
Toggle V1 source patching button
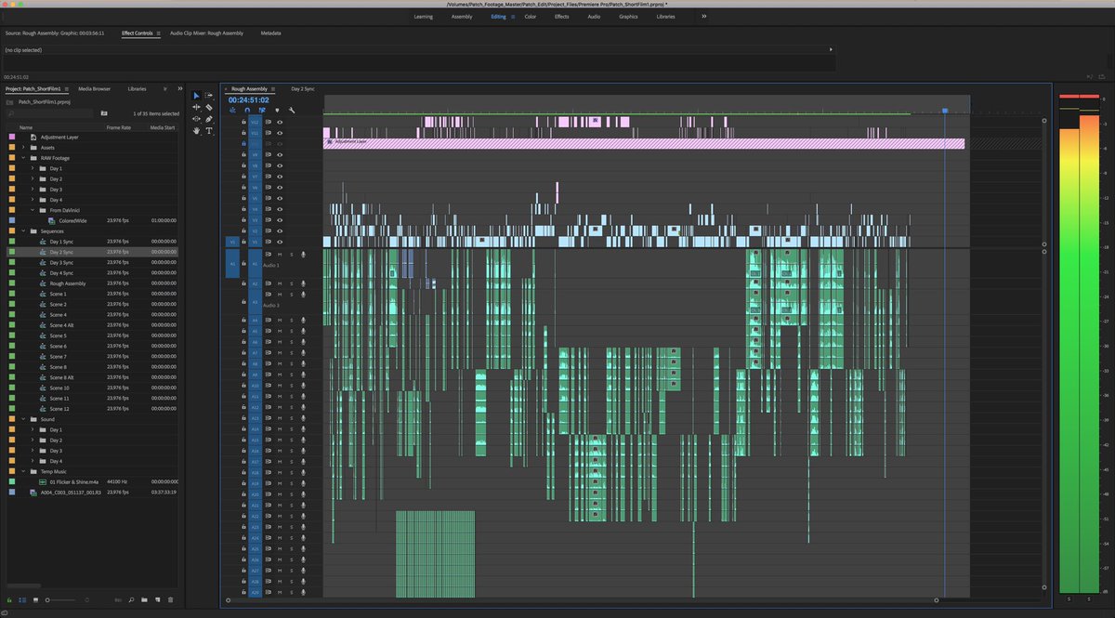(x=232, y=242)
